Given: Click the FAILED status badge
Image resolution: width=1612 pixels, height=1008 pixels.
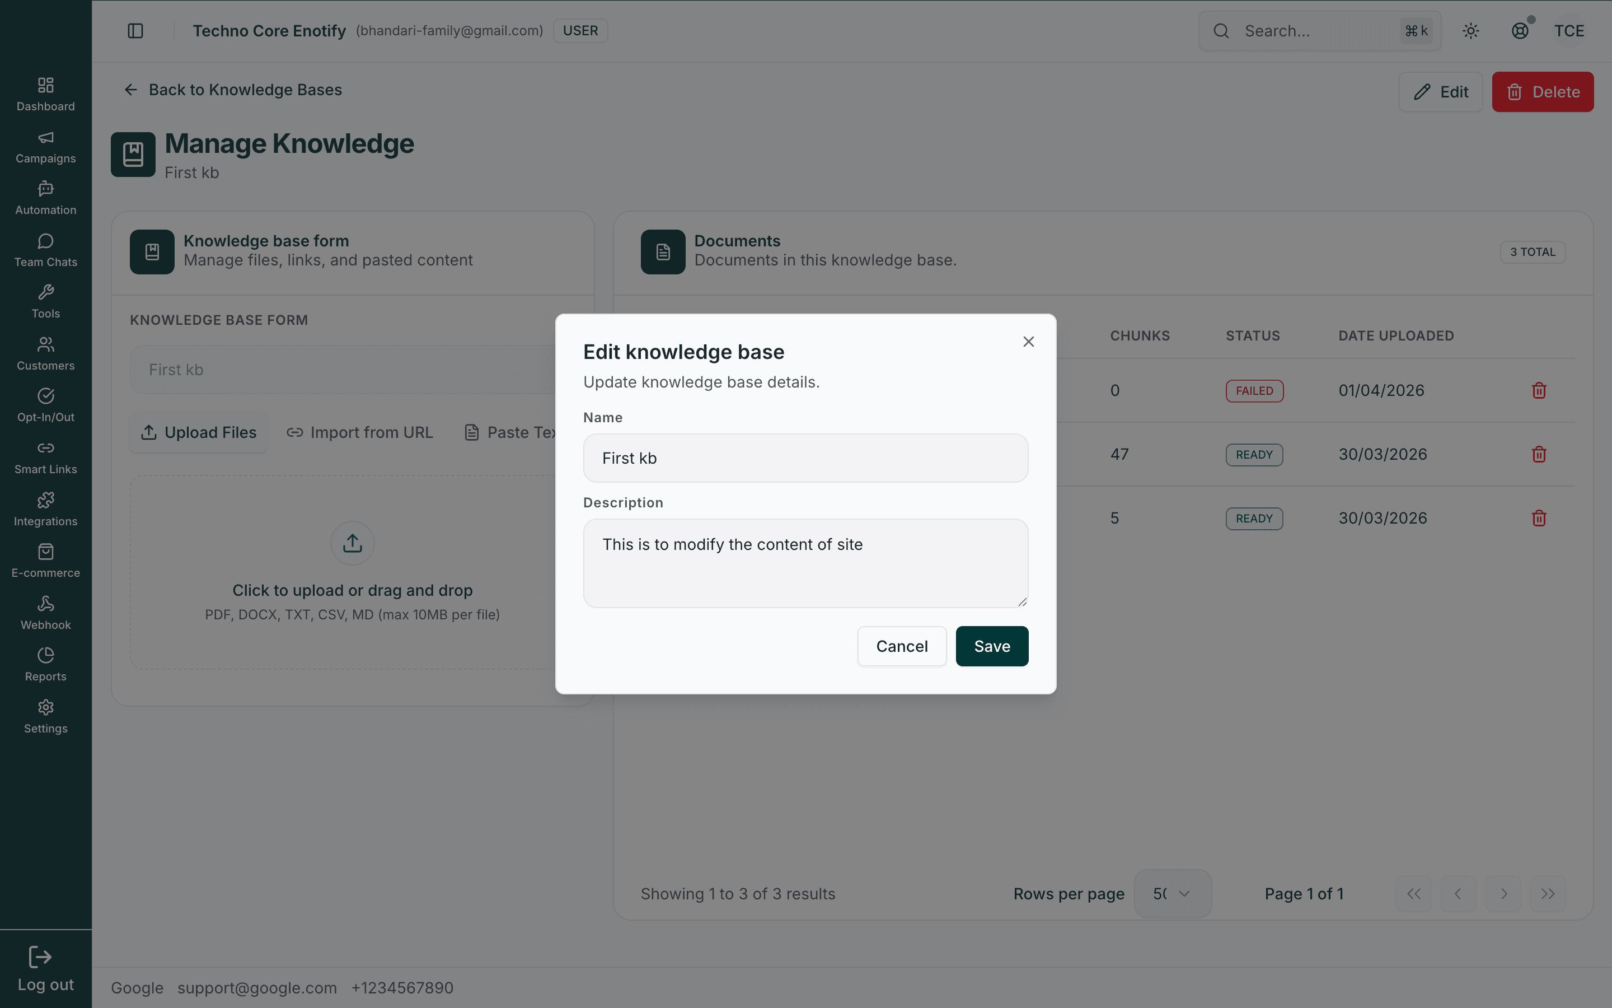Looking at the screenshot, I should pos(1254,391).
